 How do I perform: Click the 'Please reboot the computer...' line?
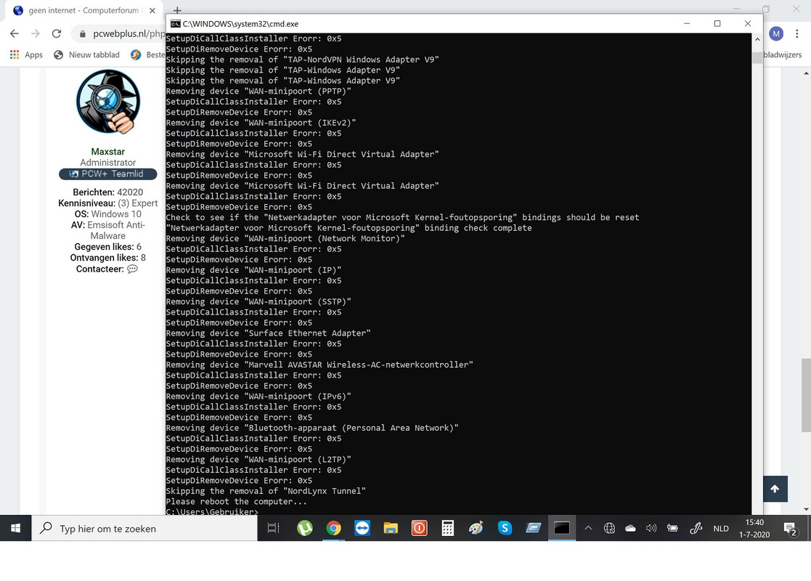(x=237, y=501)
